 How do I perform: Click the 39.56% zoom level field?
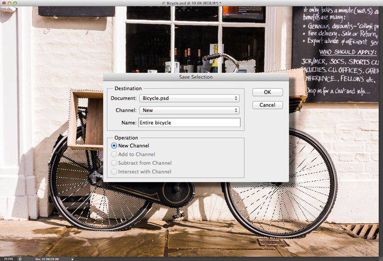pos(8,259)
